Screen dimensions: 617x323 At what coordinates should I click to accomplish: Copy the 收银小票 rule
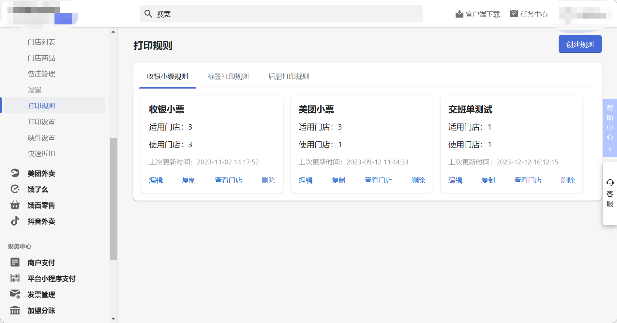pyautogui.click(x=189, y=180)
